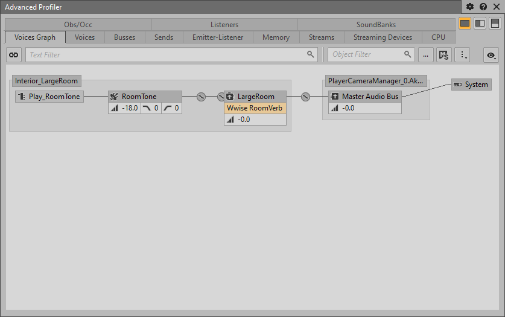Screen dimensions: 505x317
Task: Switch to side-by-side split layout
Action: [480, 23]
